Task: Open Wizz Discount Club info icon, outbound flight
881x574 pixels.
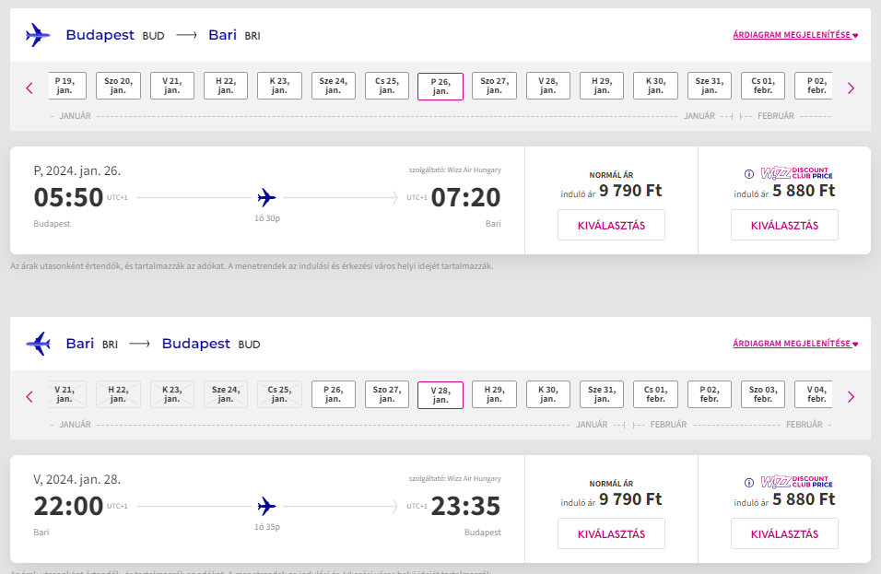Action: pos(749,174)
